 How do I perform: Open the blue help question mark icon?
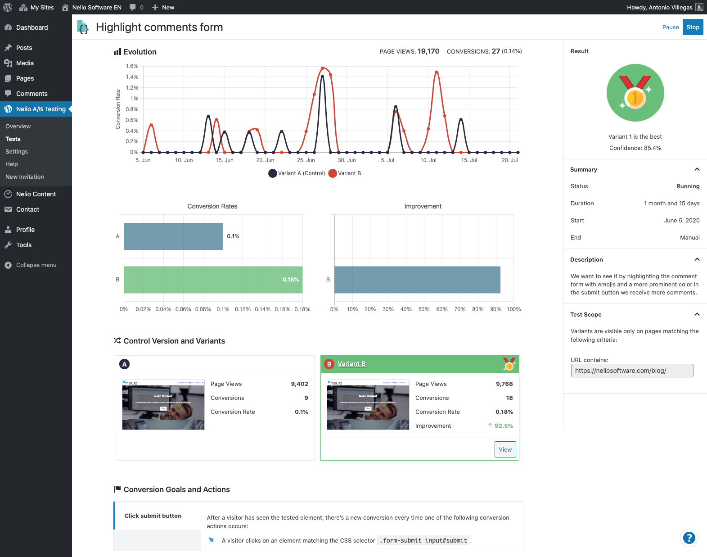click(689, 537)
